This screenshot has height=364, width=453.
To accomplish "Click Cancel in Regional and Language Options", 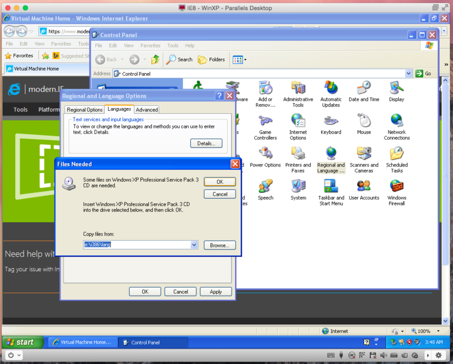I will point(181,292).
